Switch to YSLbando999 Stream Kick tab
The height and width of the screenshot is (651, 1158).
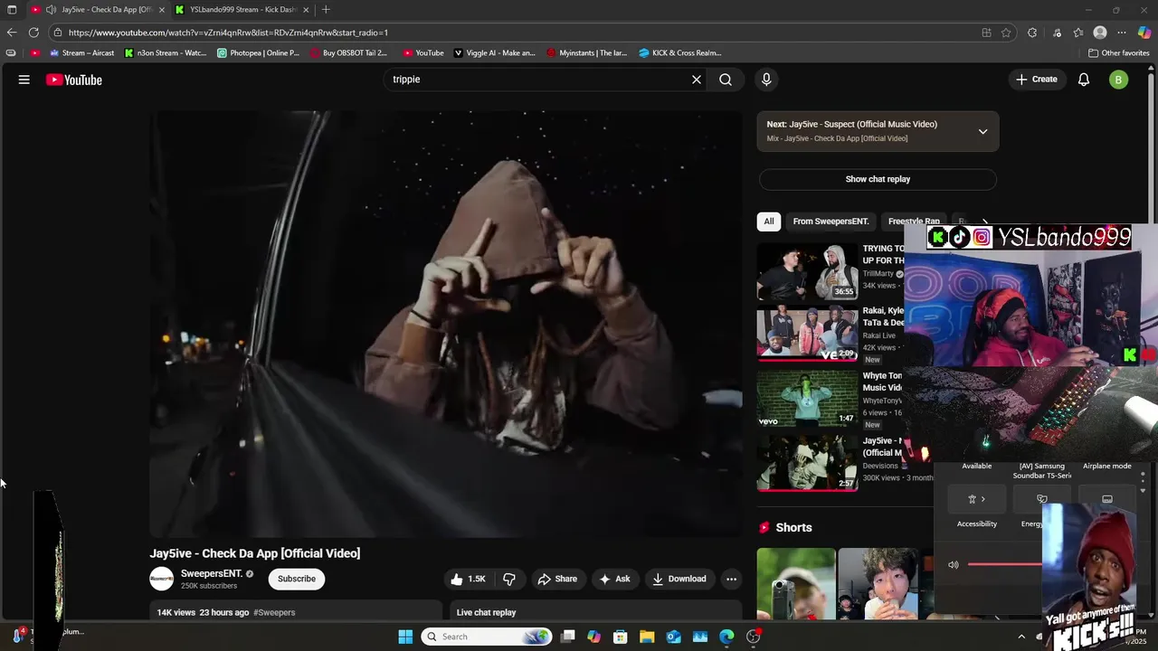[242, 10]
